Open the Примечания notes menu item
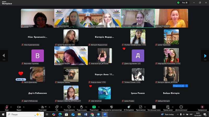Screen dimensions: 209x117 (x=168, y=107)
